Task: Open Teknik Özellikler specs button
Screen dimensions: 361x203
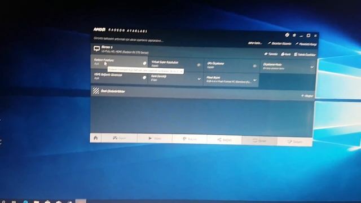Action: 305,55
